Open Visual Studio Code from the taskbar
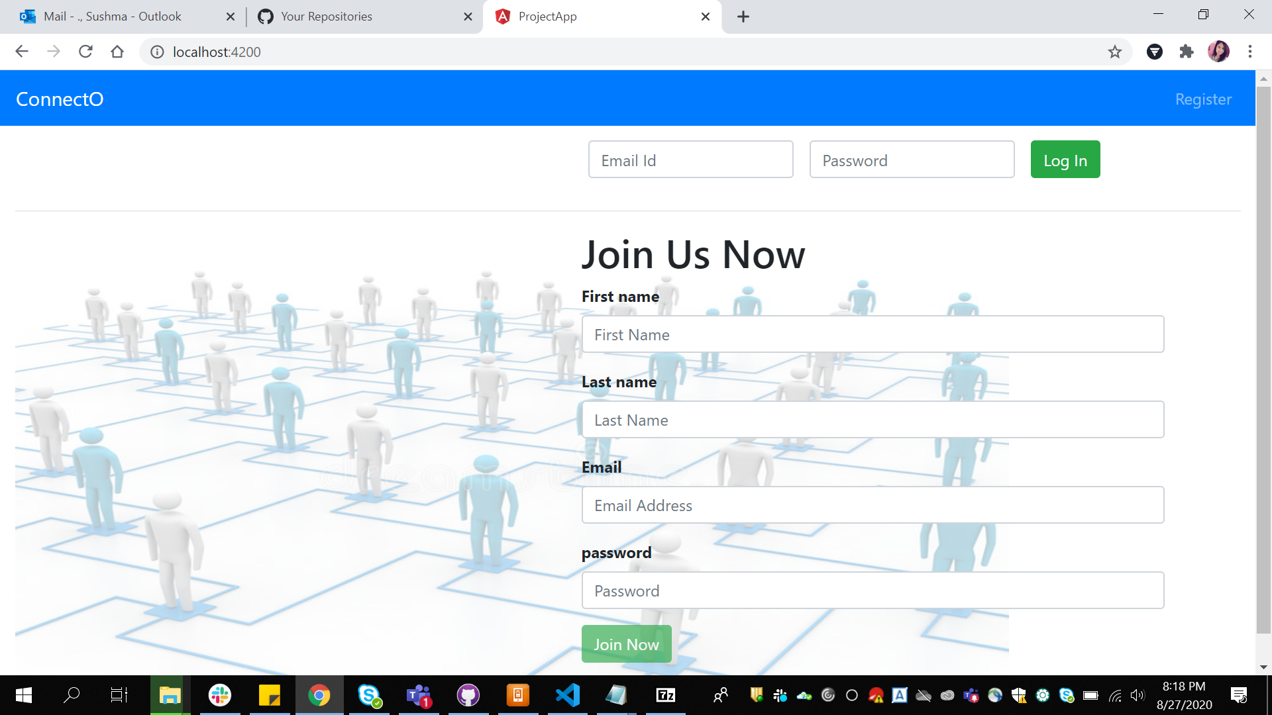Image resolution: width=1272 pixels, height=715 pixels. tap(568, 695)
